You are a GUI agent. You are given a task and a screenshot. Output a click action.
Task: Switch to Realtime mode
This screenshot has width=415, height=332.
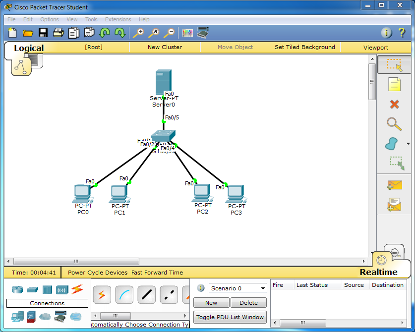point(379,271)
